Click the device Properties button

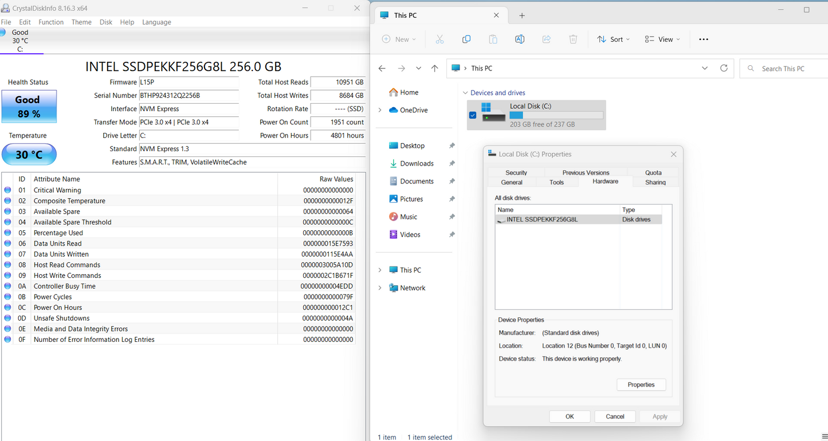[641, 385]
